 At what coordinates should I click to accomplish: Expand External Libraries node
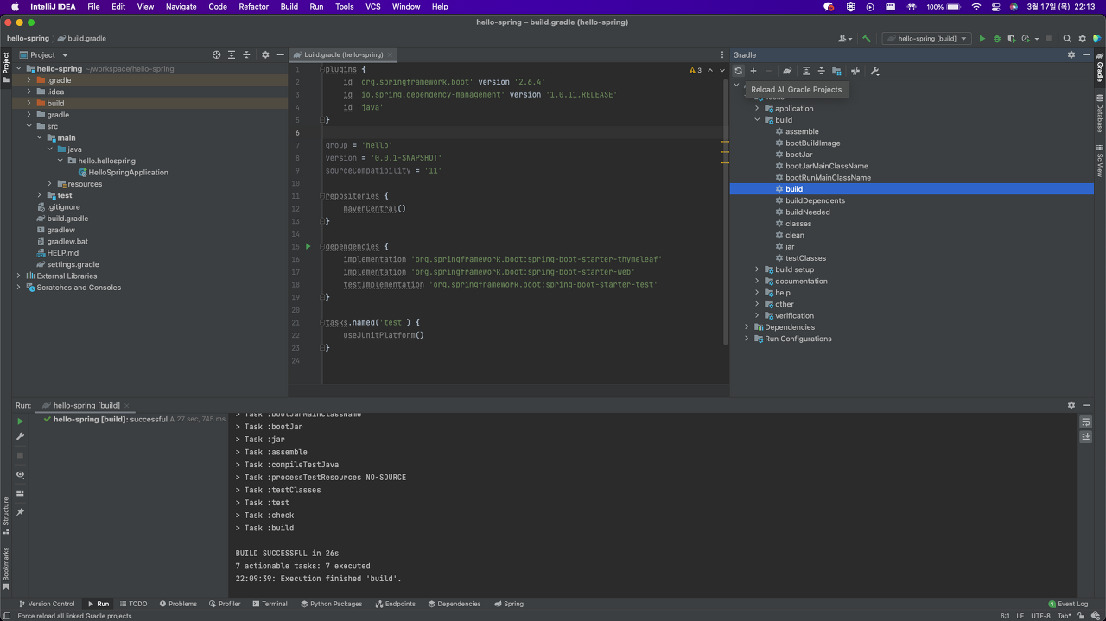[x=18, y=276]
